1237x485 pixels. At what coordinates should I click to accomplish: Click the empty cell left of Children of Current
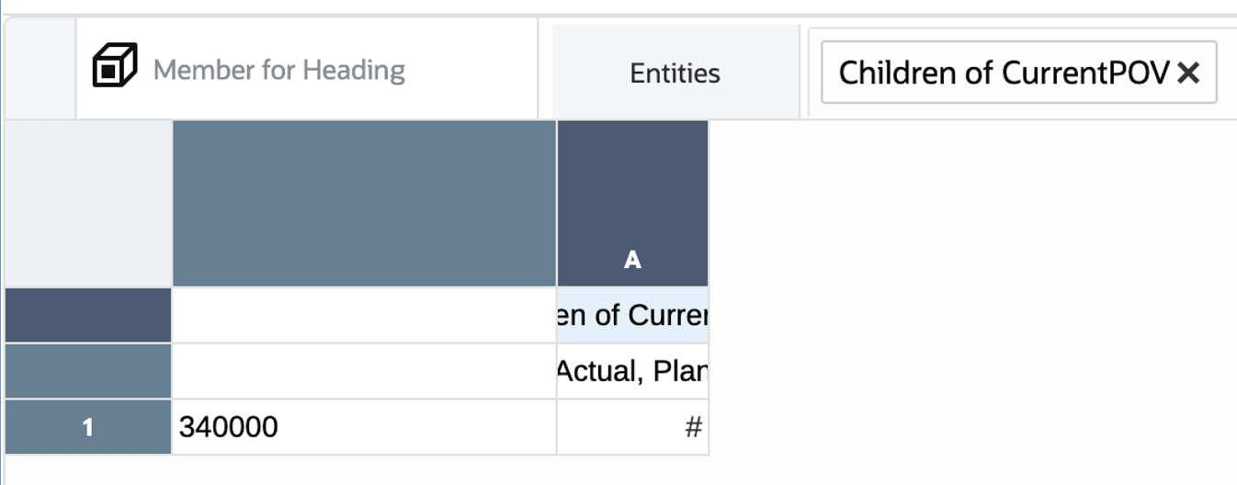point(363,315)
